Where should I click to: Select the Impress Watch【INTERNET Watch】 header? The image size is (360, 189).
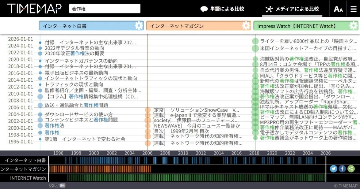pyautogui.click(x=306, y=26)
